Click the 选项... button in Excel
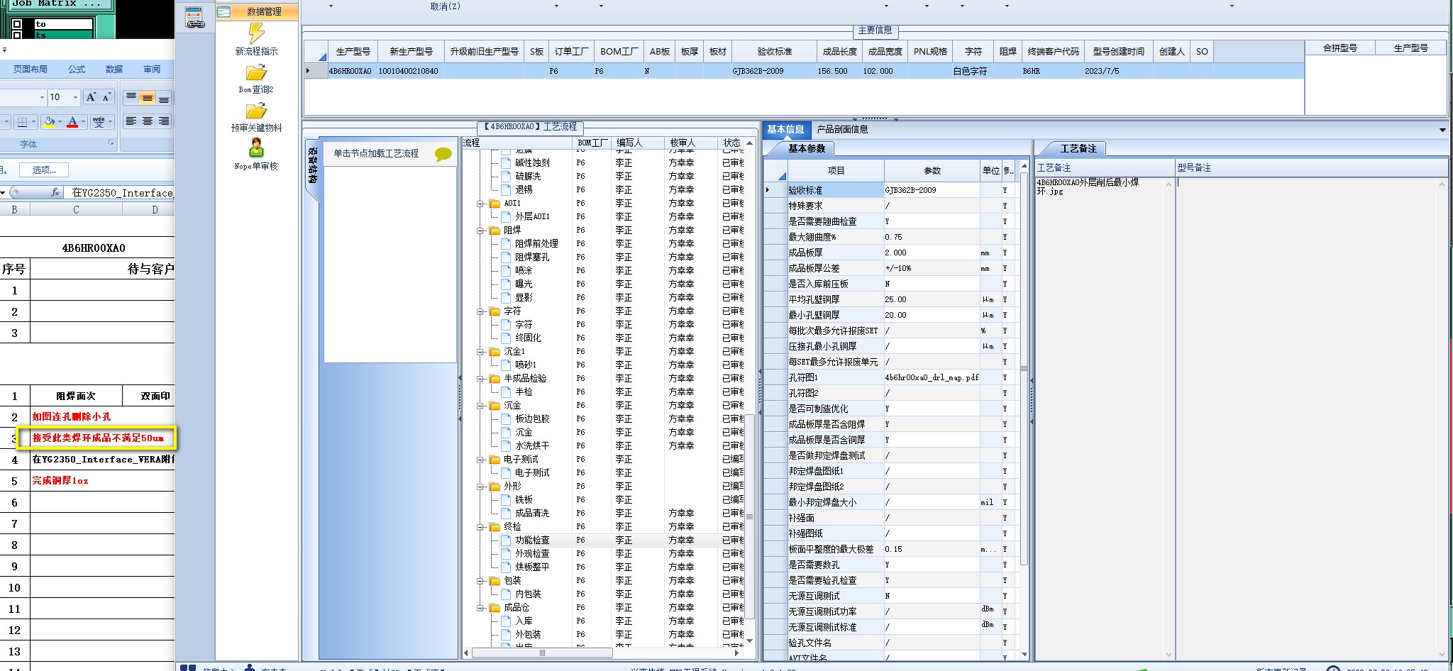The image size is (1453, 671). click(44, 170)
